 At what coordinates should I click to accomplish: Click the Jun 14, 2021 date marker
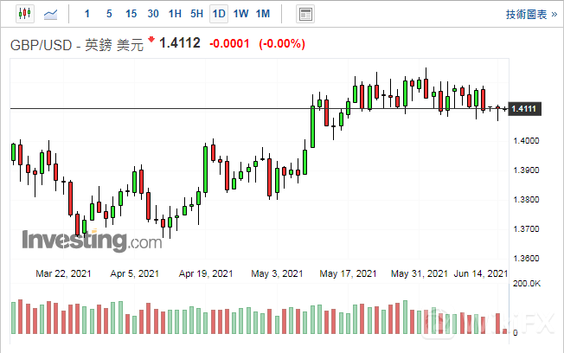pyautogui.click(x=478, y=273)
